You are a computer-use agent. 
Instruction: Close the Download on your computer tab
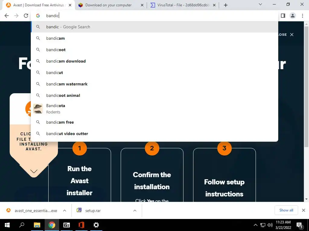point(142,5)
